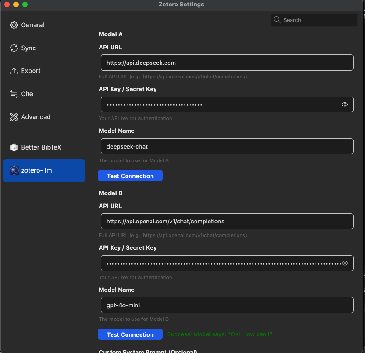Click the Zotero Settings window title
This screenshot has height=353, width=365.
pyautogui.click(x=181, y=5)
